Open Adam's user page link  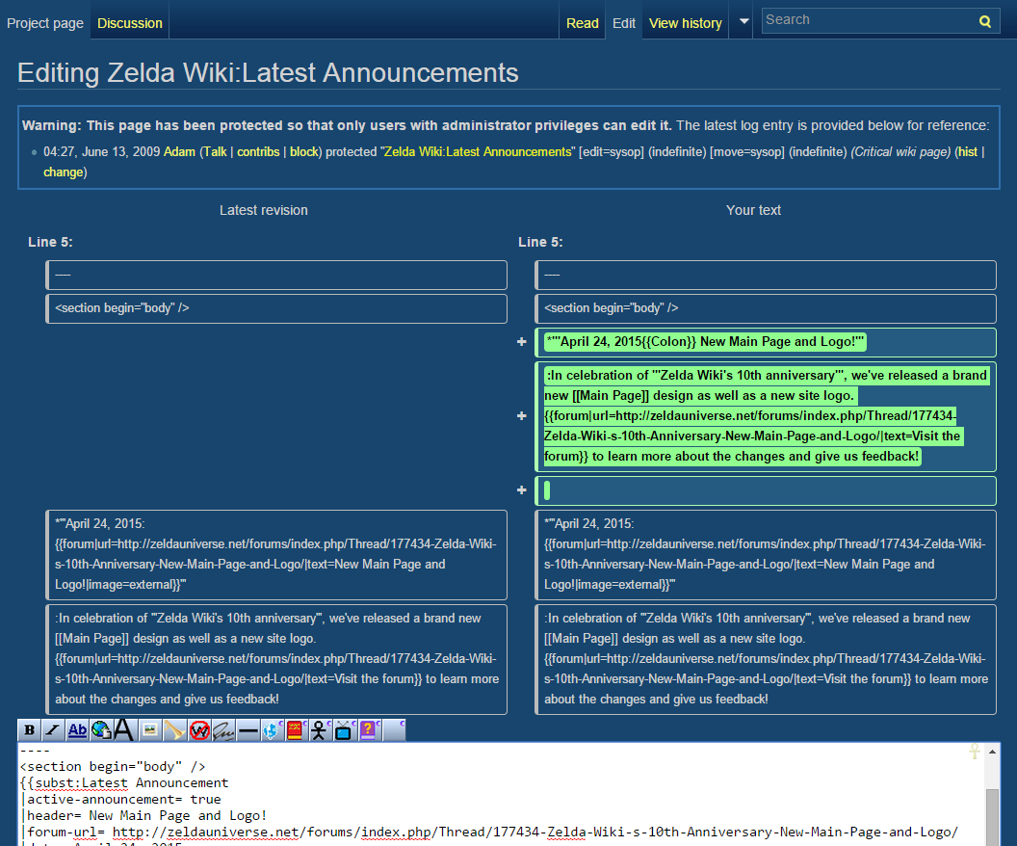click(x=180, y=152)
